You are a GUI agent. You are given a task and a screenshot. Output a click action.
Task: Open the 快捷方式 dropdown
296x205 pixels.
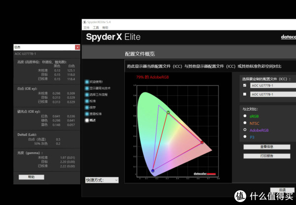102,180
